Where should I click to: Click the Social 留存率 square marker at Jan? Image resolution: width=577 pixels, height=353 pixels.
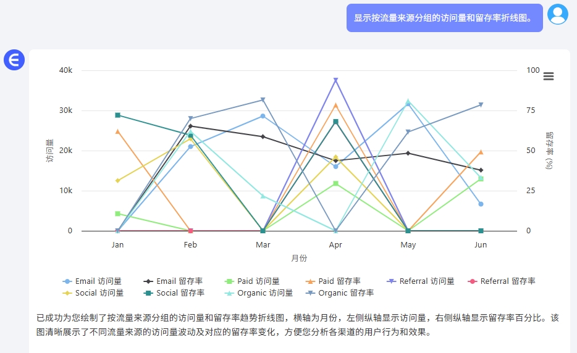click(118, 115)
